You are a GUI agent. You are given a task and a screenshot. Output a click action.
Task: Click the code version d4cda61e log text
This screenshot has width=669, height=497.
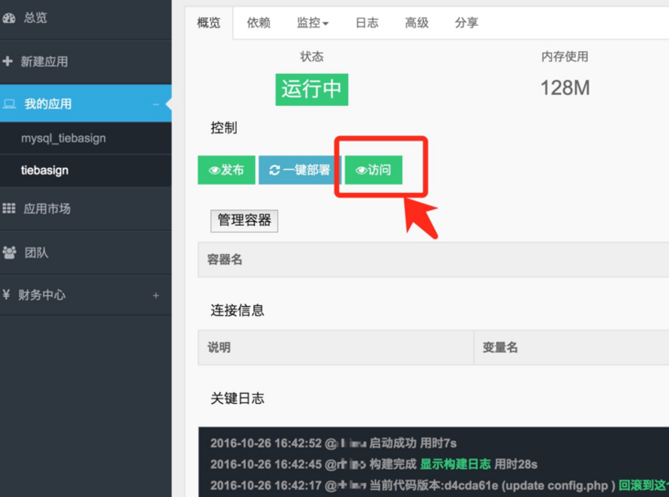pyautogui.click(x=493, y=485)
